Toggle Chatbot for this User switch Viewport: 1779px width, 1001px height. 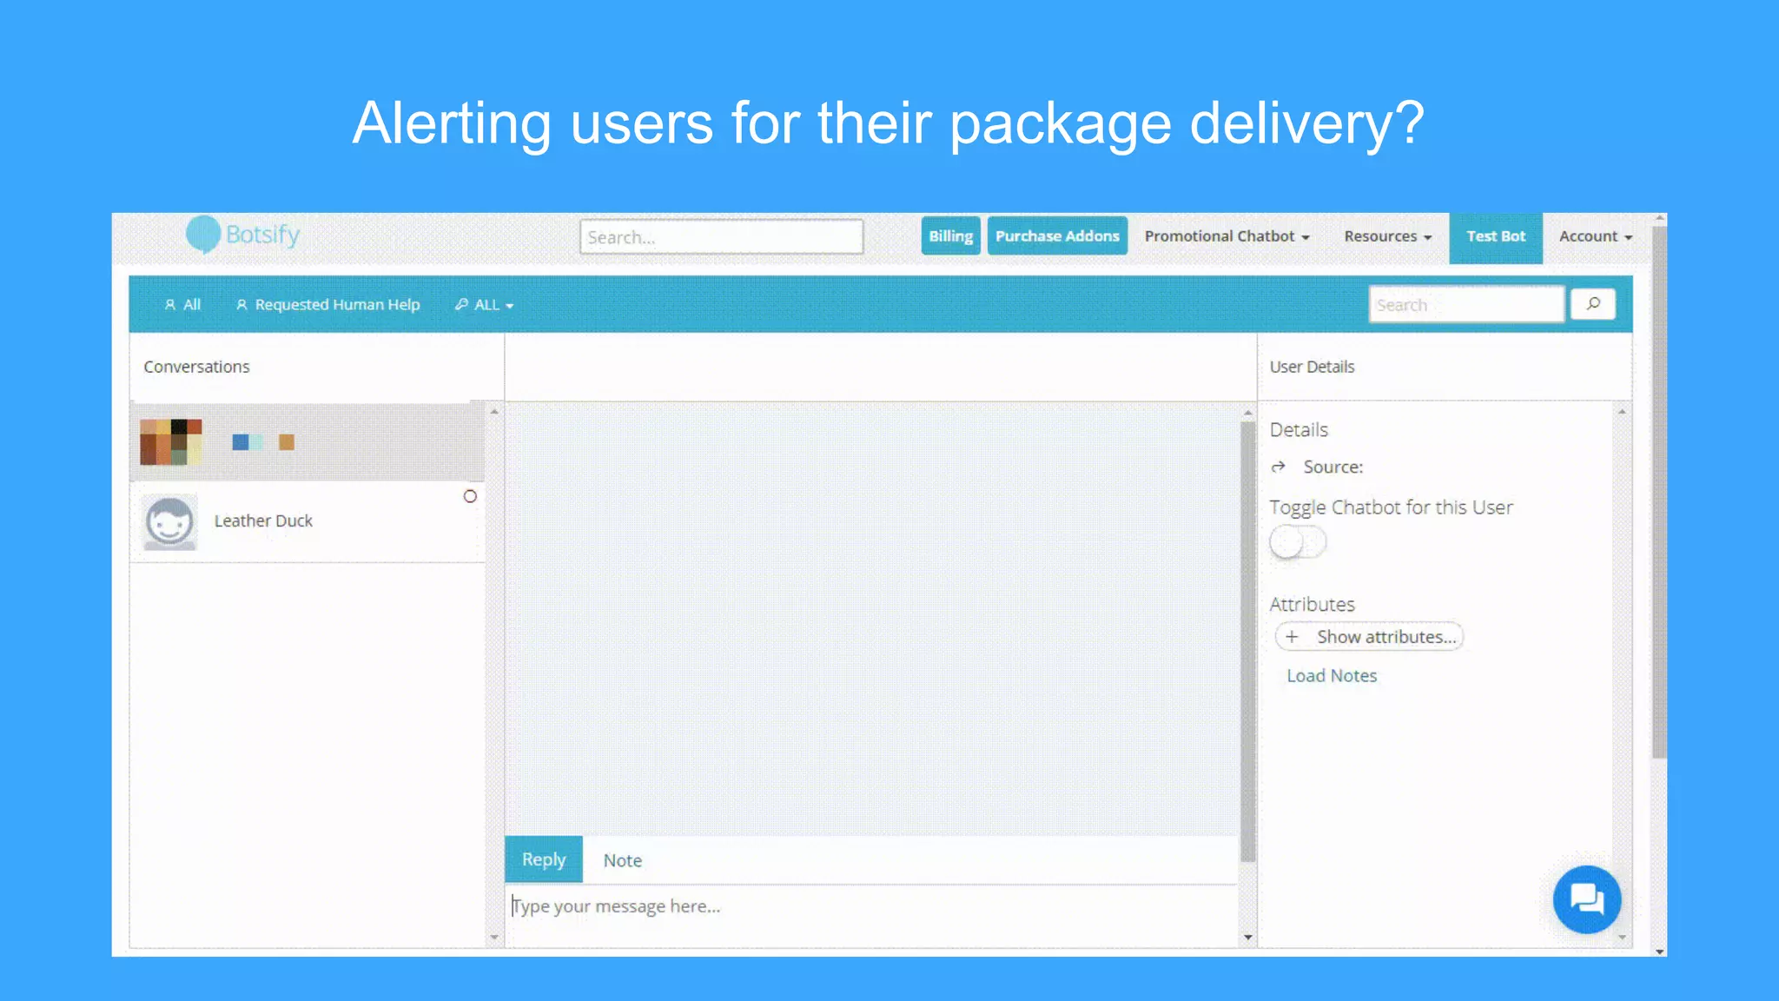(x=1298, y=542)
